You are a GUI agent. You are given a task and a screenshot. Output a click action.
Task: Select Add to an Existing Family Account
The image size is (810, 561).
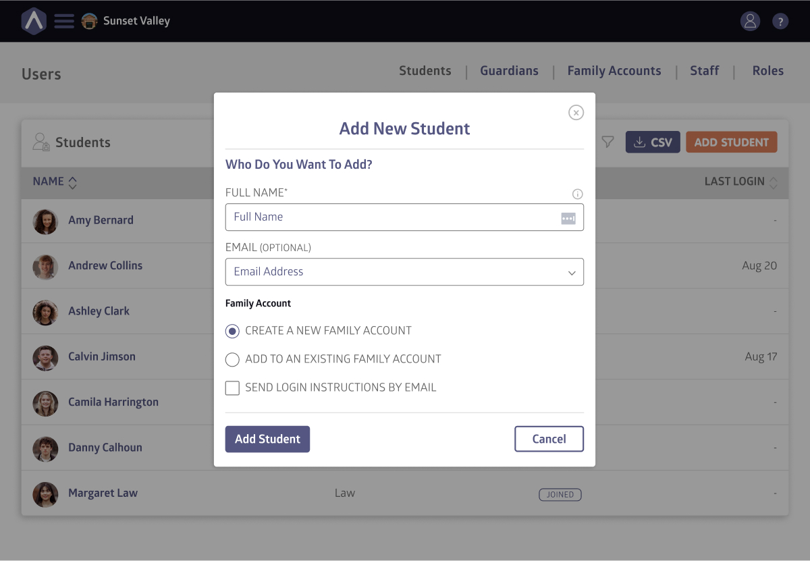coord(232,359)
